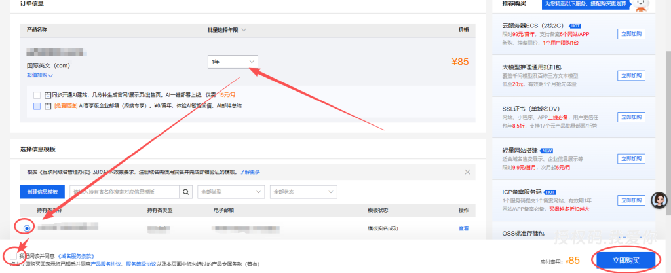671x273 pixels.
Task: Focus the holder name search field
Action: click(124, 192)
